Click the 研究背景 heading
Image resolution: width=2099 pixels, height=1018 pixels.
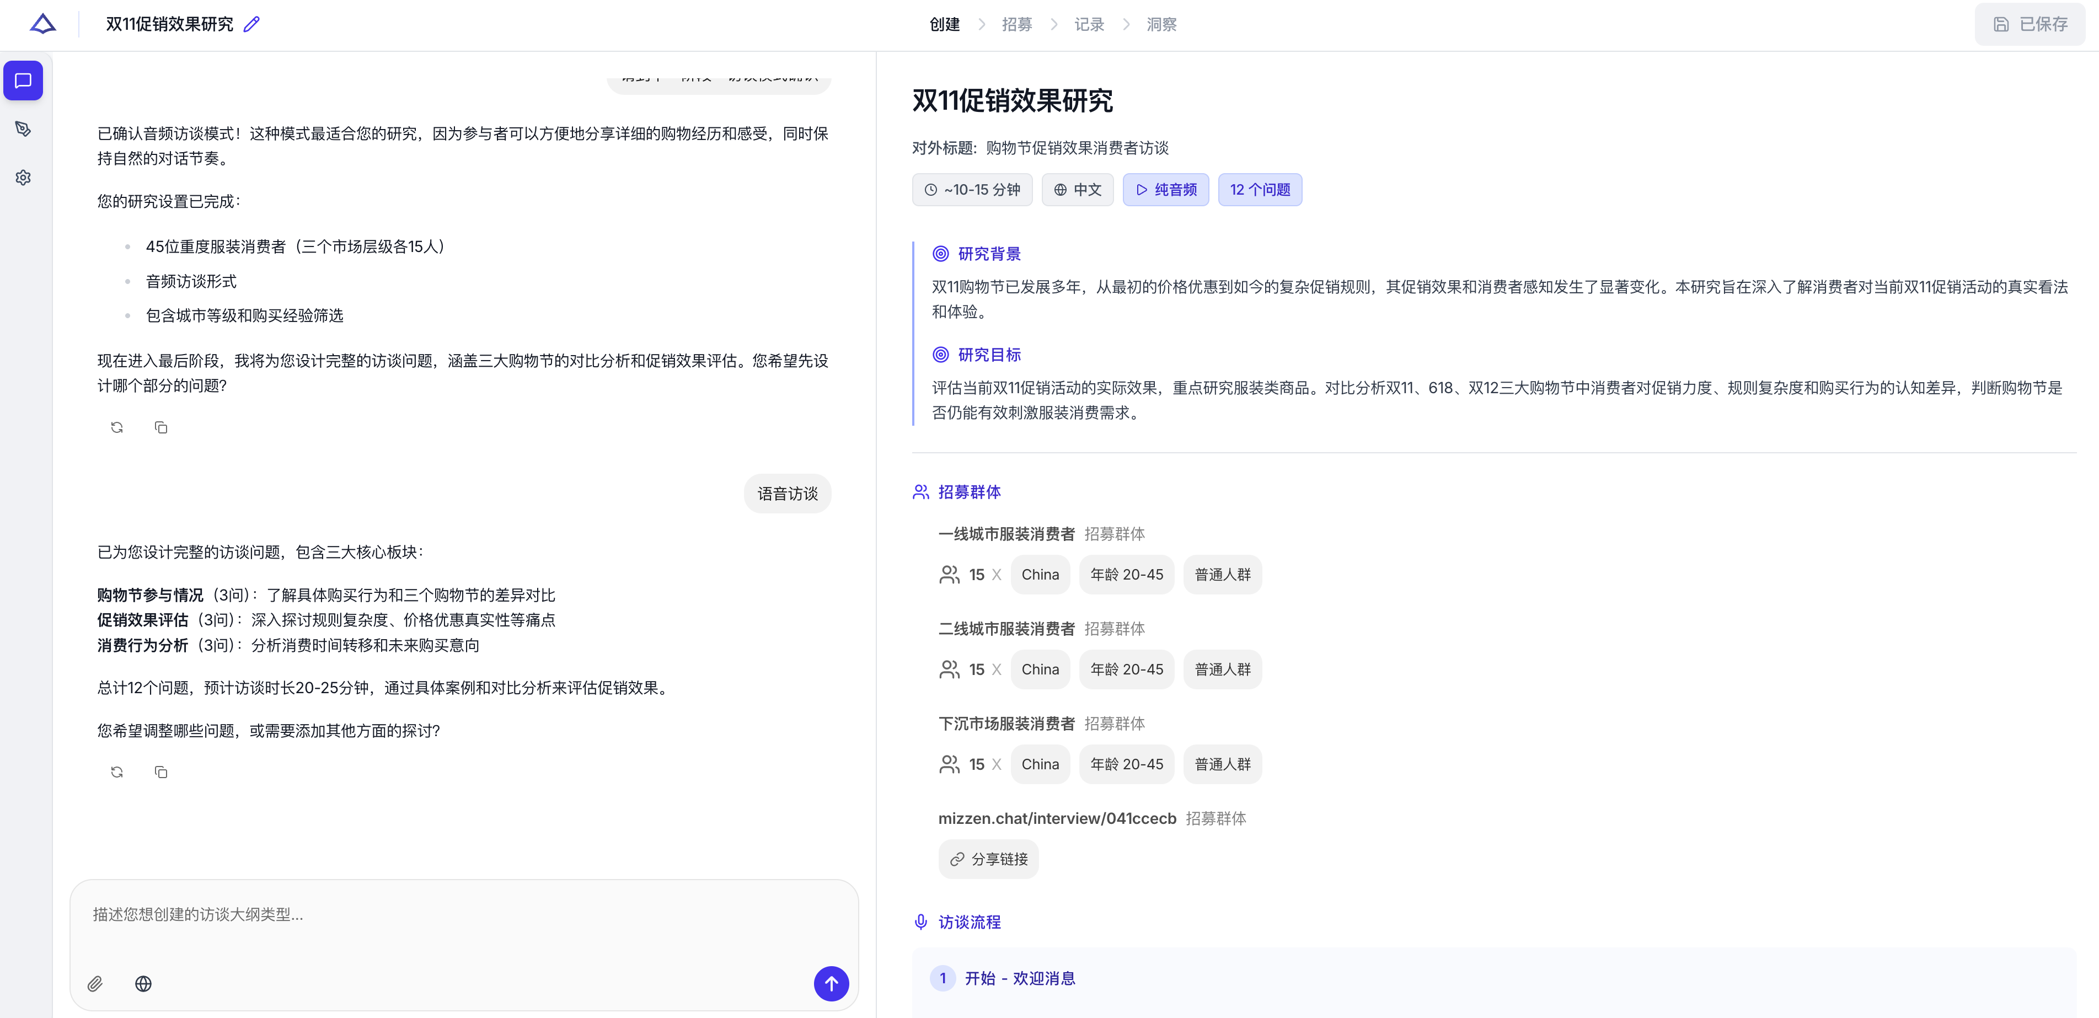(988, 254)
